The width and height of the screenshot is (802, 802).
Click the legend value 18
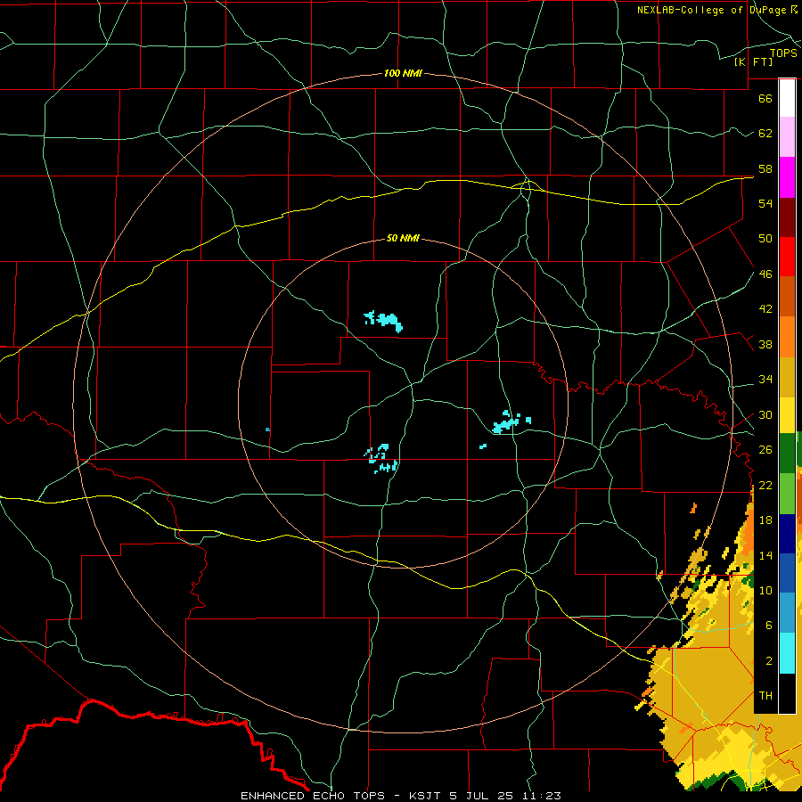(765, 520)
